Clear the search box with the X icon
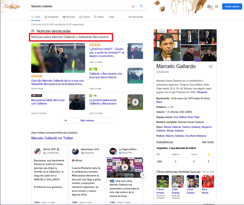Image resolution: width=244 pixels, height=205 pixels. click(133, 6)
